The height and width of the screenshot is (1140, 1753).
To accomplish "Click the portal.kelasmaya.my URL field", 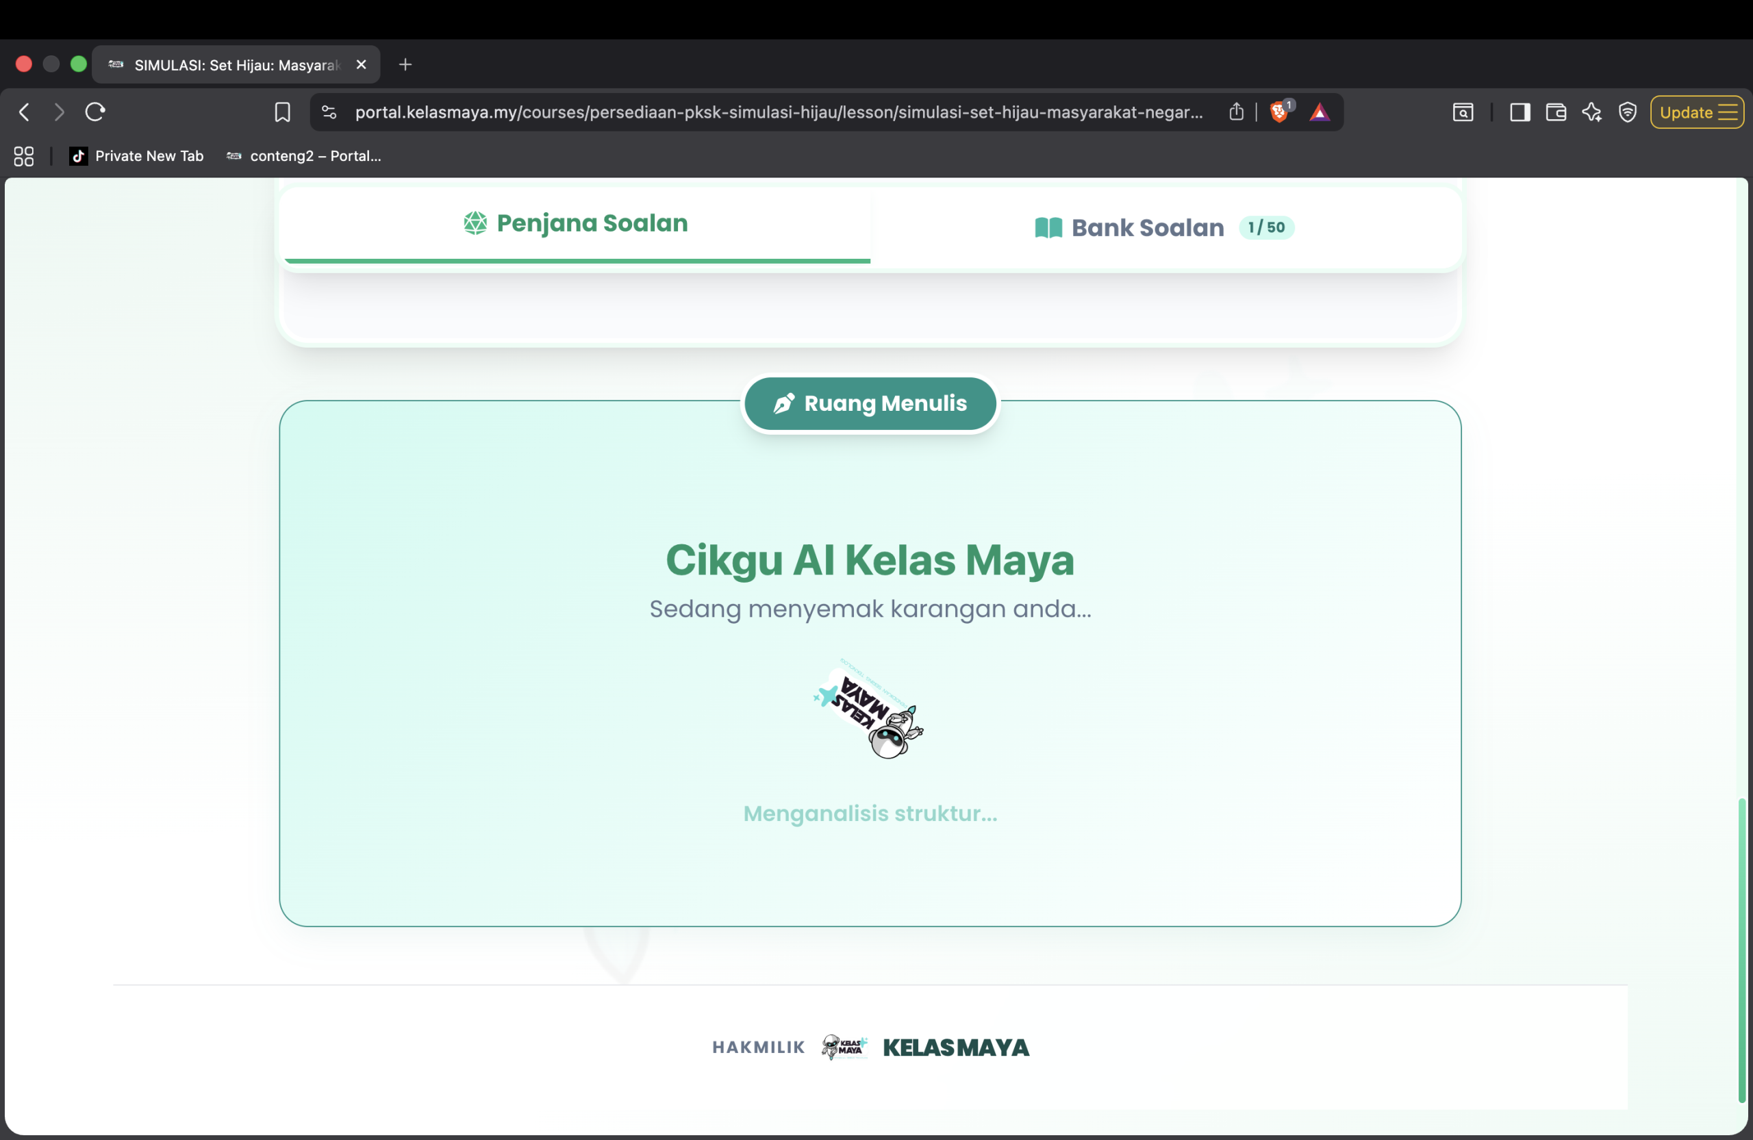I will click(779, 112).
